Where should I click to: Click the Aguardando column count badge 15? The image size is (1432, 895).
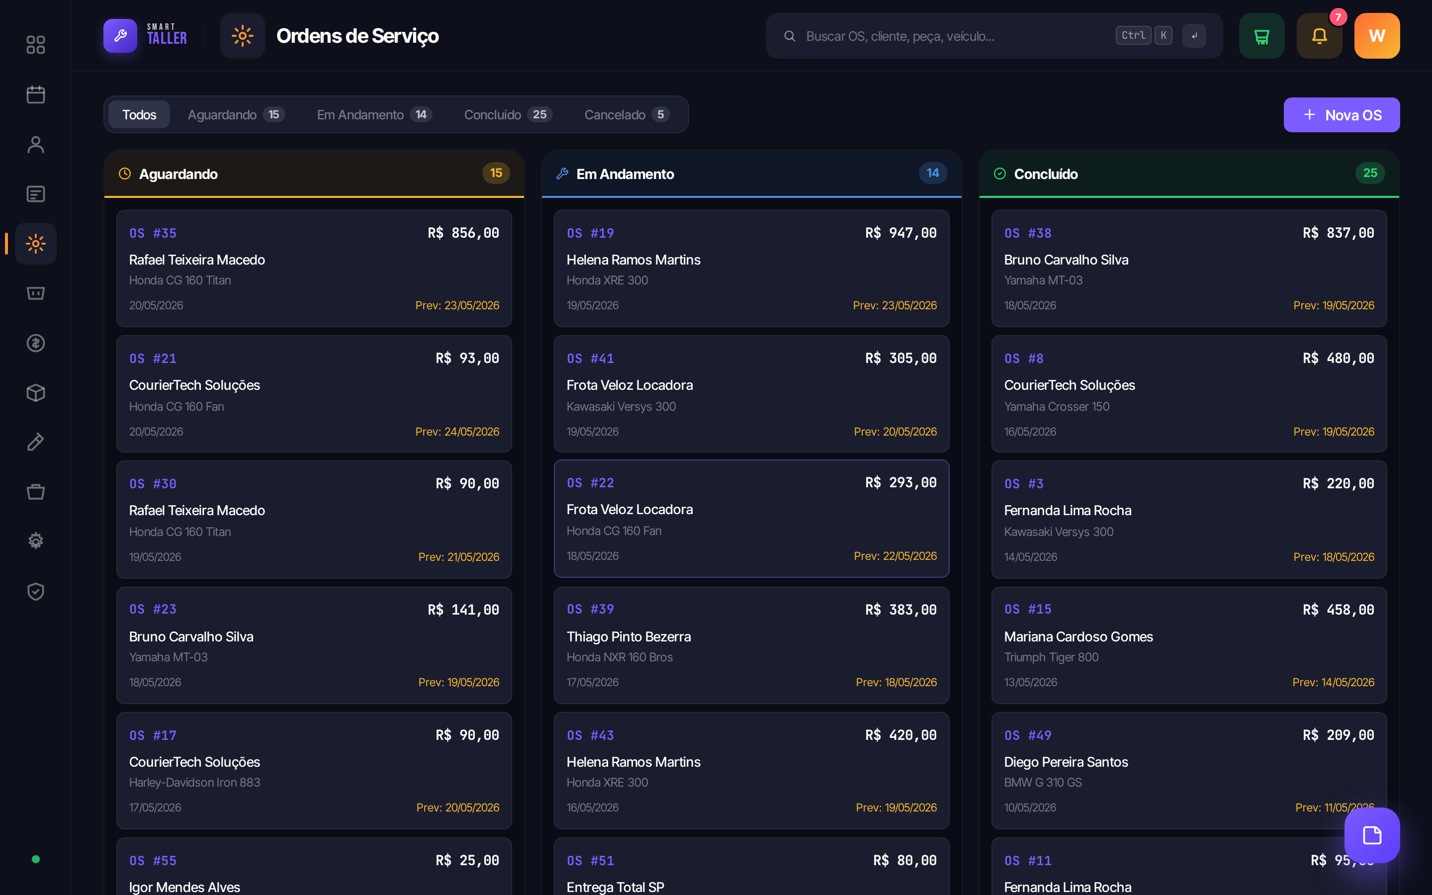tap(496, 173)
